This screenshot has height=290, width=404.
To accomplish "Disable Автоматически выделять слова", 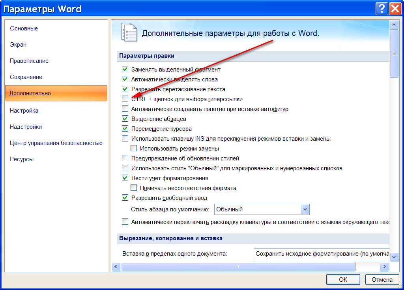I will pyautogui.click(x=124, y=79).
